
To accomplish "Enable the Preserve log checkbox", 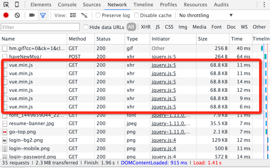I will coord(98,15).
